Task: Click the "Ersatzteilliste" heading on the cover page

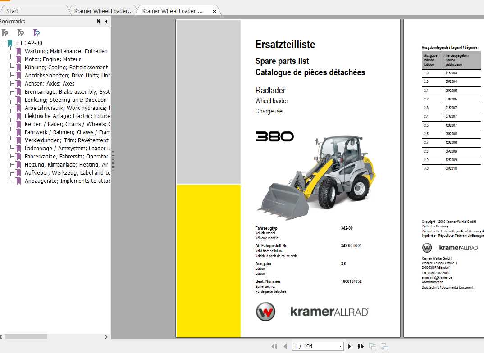Action: pos(285,45)
